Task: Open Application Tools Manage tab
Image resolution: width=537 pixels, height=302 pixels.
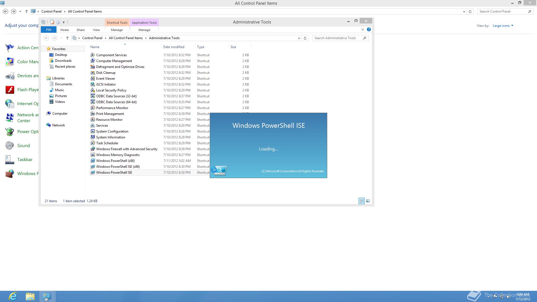Action: tap(144, 30)
